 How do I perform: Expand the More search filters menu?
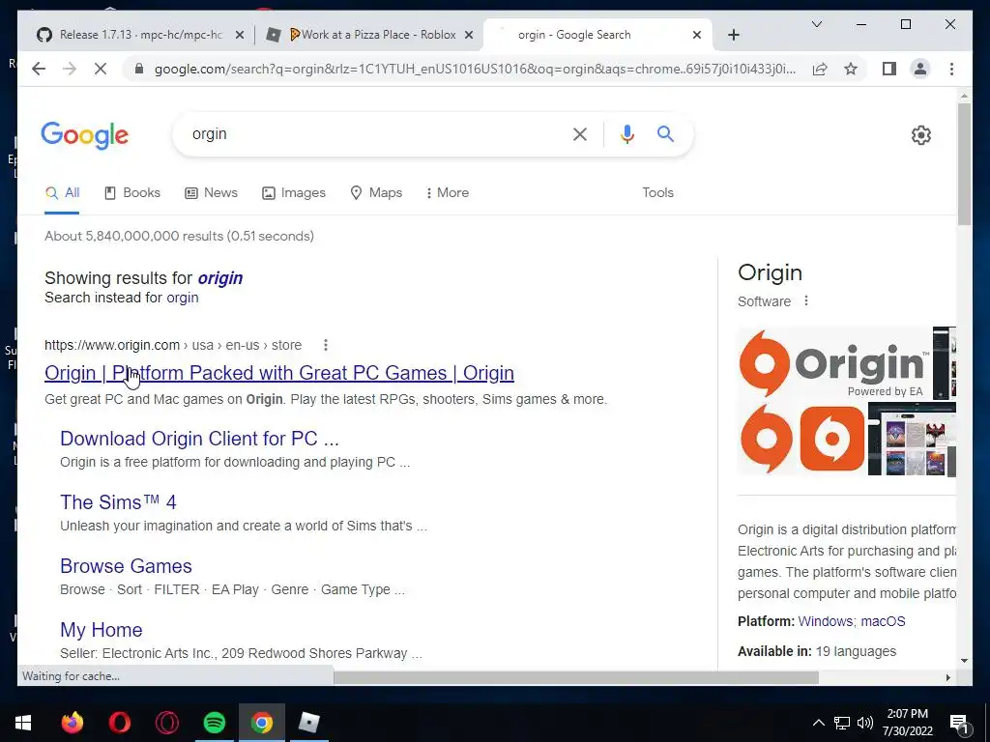click(x=447, y=192)
